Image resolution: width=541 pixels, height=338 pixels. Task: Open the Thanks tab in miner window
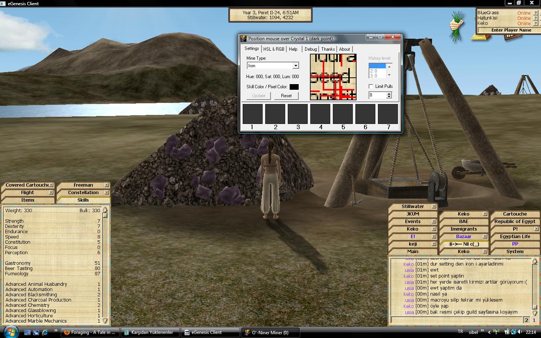coord(328,49)
